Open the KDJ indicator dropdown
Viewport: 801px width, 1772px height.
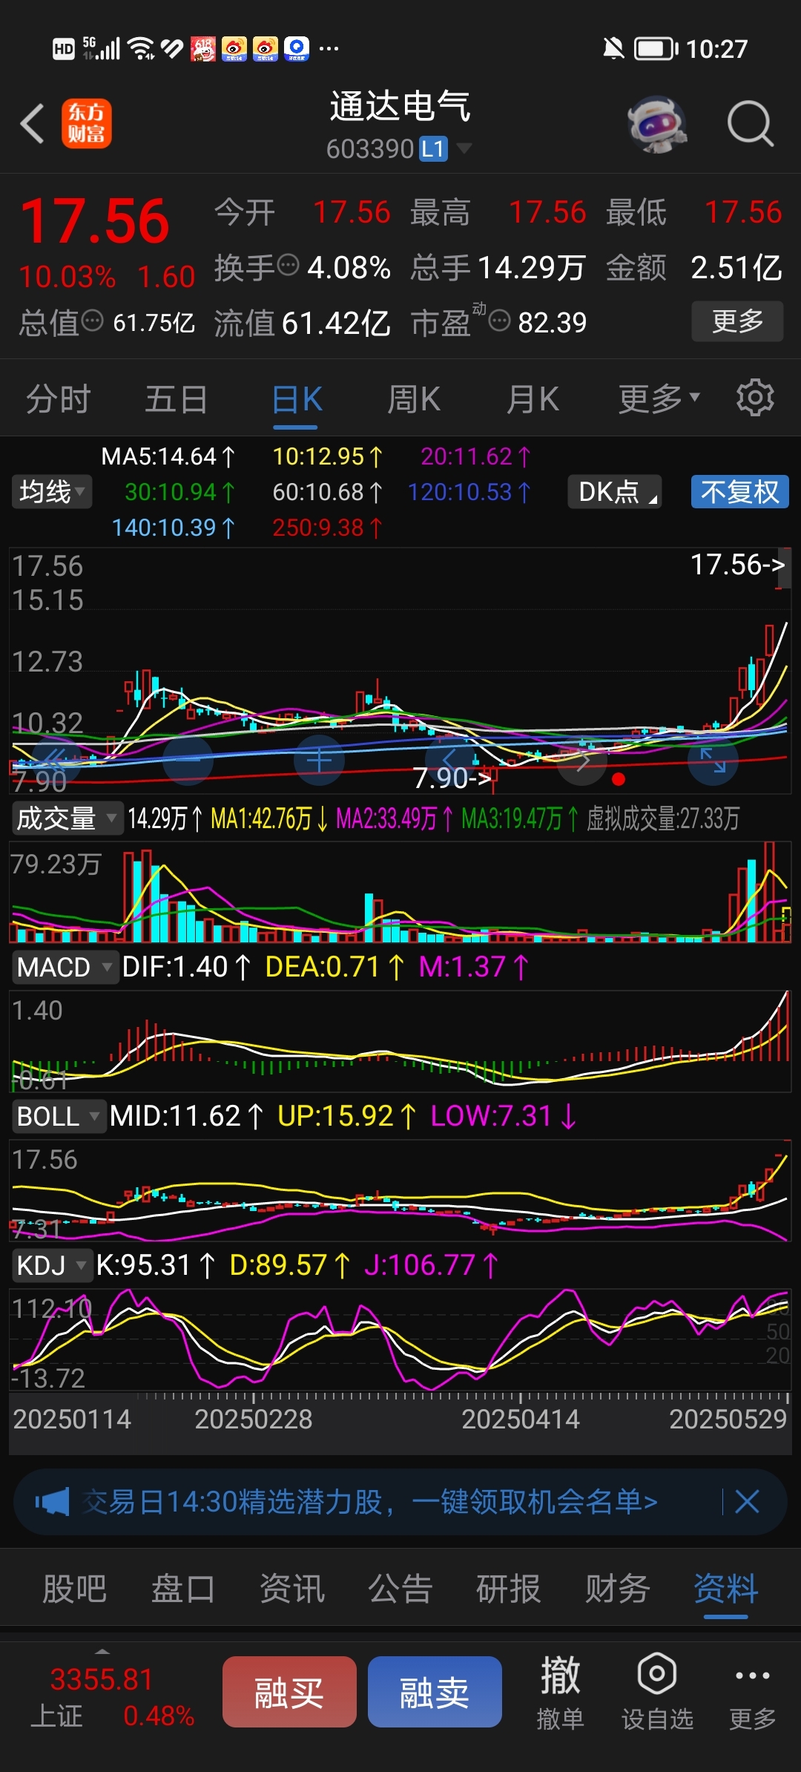point(51,1265)
